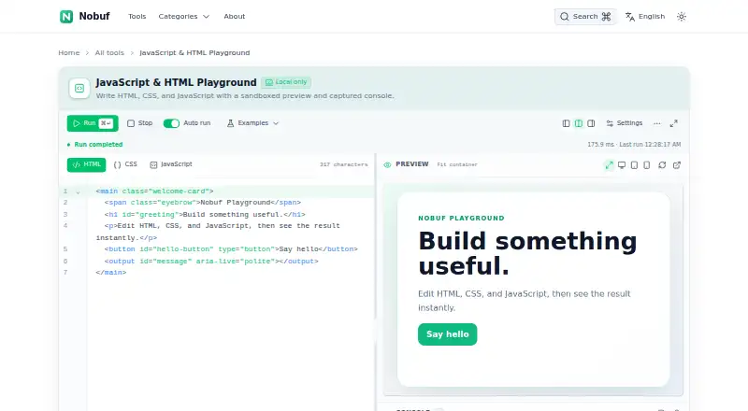Open the Examples dropdown
This screenshot has width=748, height=411.
pos(252,123)
